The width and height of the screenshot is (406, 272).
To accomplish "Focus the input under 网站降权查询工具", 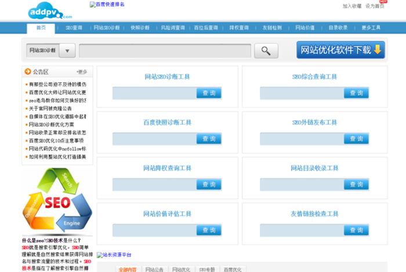I will click(x=155, y=185).
